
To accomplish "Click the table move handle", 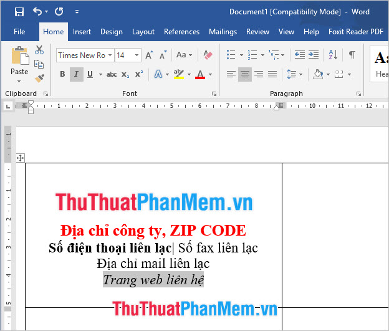I will [x=21, y=158].
